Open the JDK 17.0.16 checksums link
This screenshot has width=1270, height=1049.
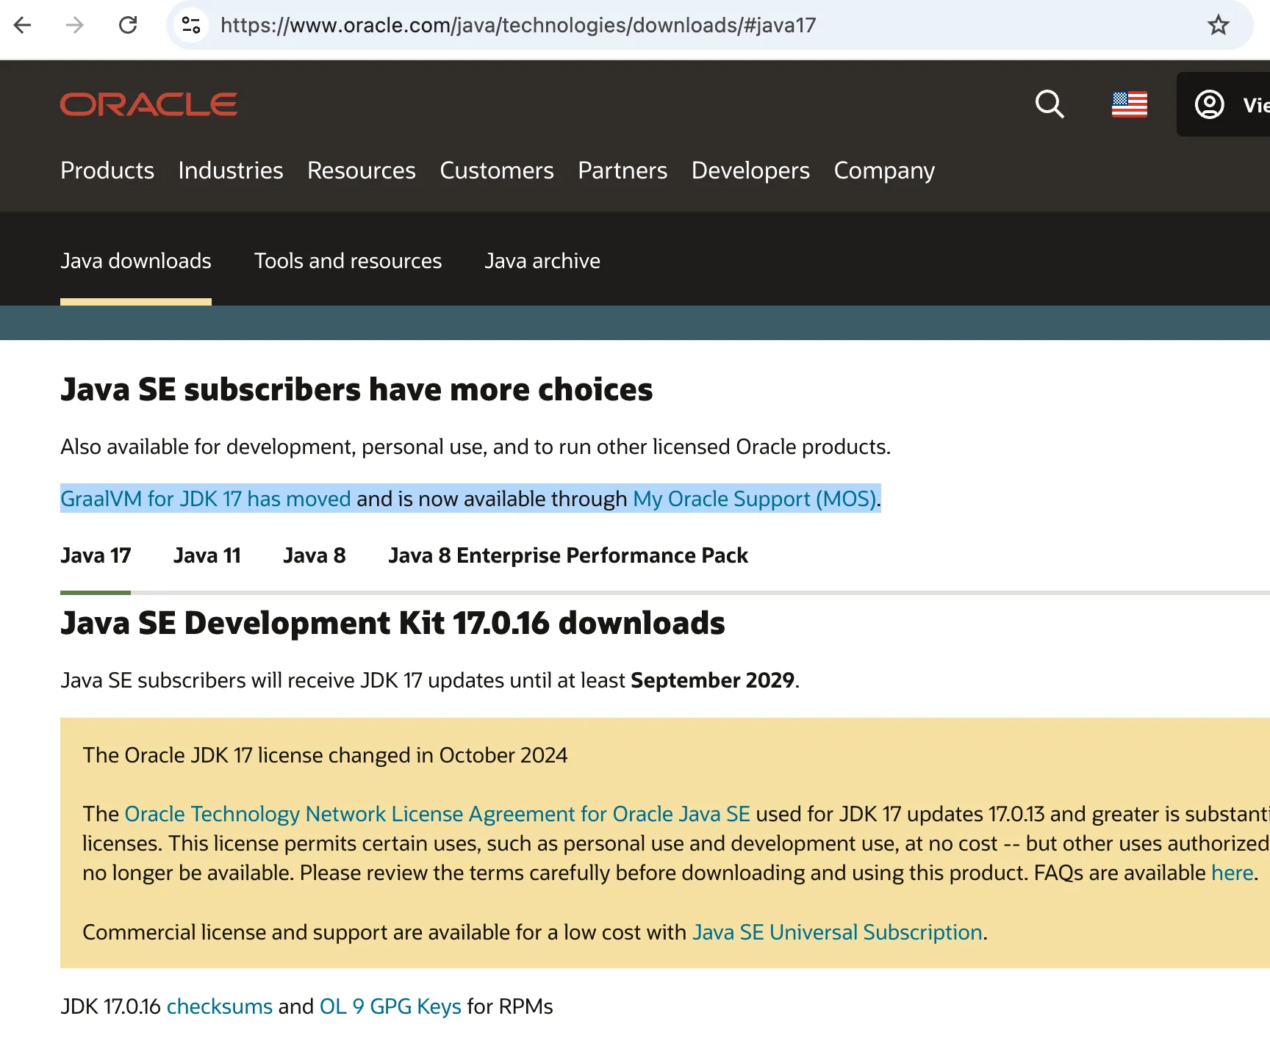point(219,1006)
